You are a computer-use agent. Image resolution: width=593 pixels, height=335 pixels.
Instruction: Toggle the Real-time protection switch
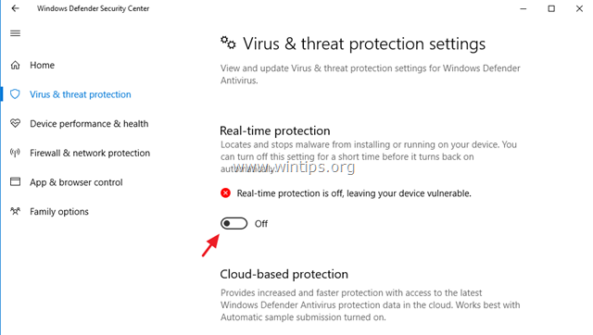[x=234, y=224]
